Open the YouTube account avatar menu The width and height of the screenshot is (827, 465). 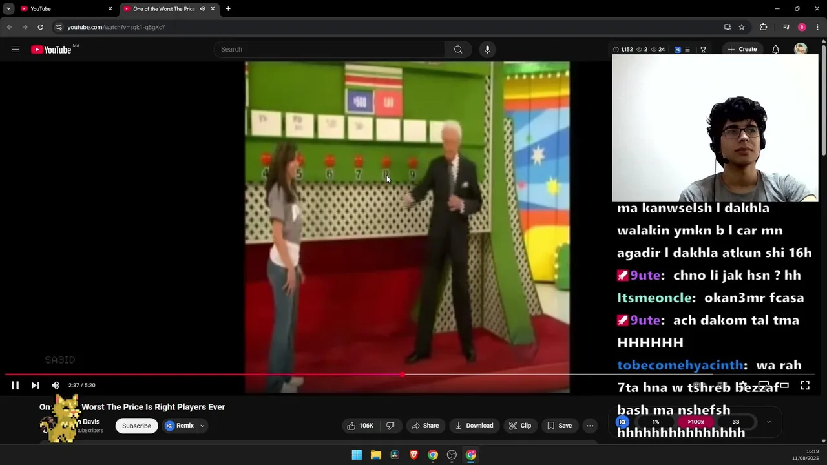[x=801, y=49]
